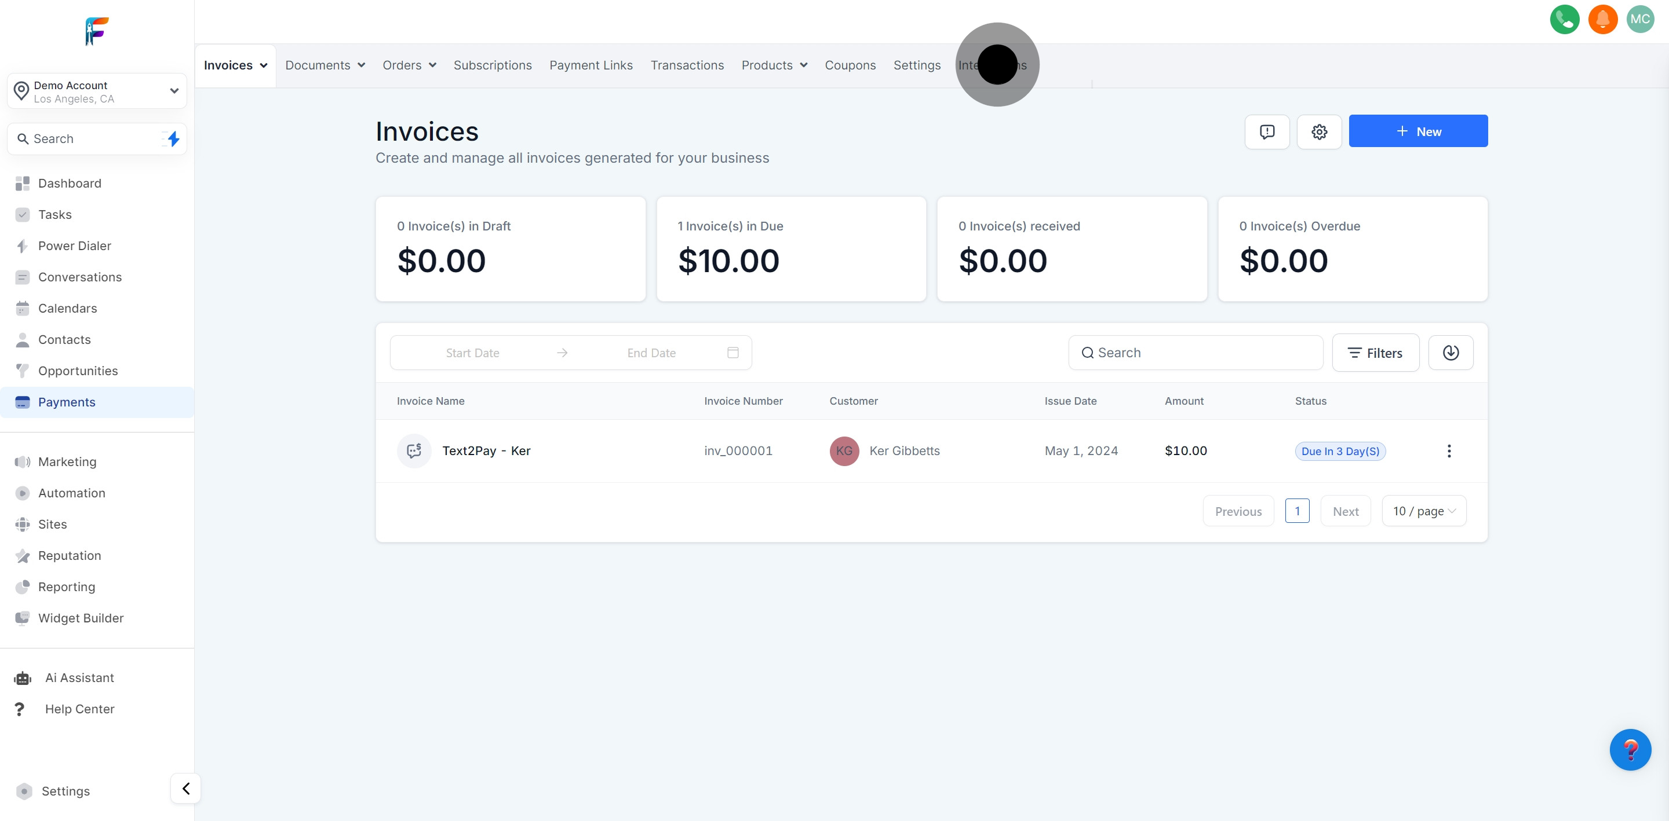Open the Coupons tab
This screenshot has height=821, width=1669.
point(850,65)
